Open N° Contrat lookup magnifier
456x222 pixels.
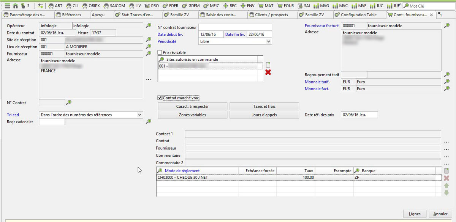pyautogui.click(x=69, y=102)
